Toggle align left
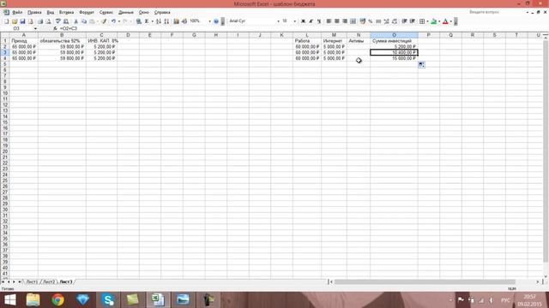The height and width of the screenshot is (308, 549). click(329, 21)
